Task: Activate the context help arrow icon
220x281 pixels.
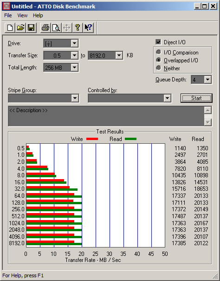Action: pyautogui.click(x=88, y=28)
